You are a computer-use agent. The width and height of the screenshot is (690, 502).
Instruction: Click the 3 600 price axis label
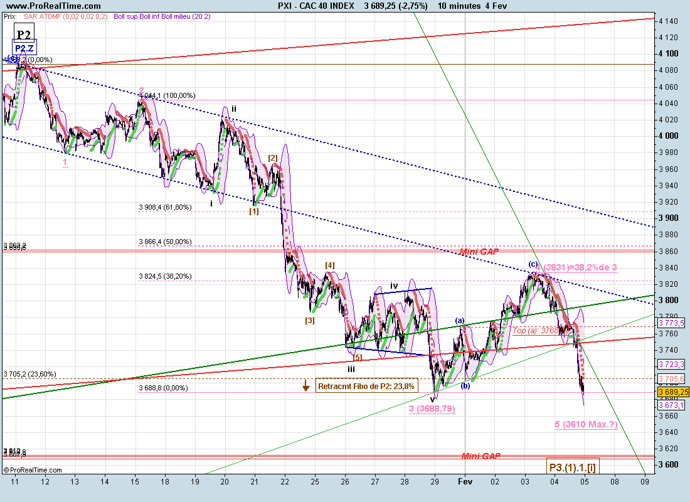pyautogui.click(x=669, y=464)
